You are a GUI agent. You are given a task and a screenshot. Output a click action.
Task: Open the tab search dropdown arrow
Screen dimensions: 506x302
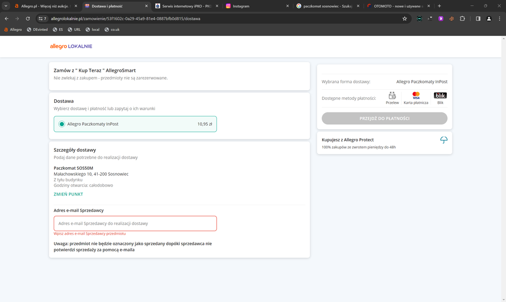pyautogui.click(x=6, y=6)
